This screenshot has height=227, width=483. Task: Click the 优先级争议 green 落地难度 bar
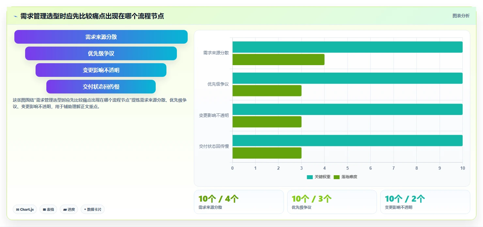pyautogui.click(x=267, y=91)
